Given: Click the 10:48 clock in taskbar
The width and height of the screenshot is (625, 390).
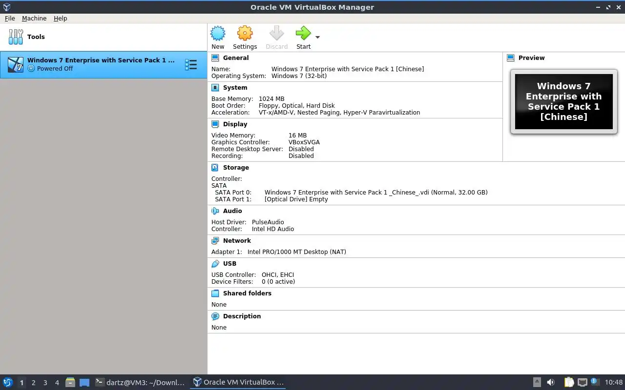Looking at the screenshot, I should [614, 383].
